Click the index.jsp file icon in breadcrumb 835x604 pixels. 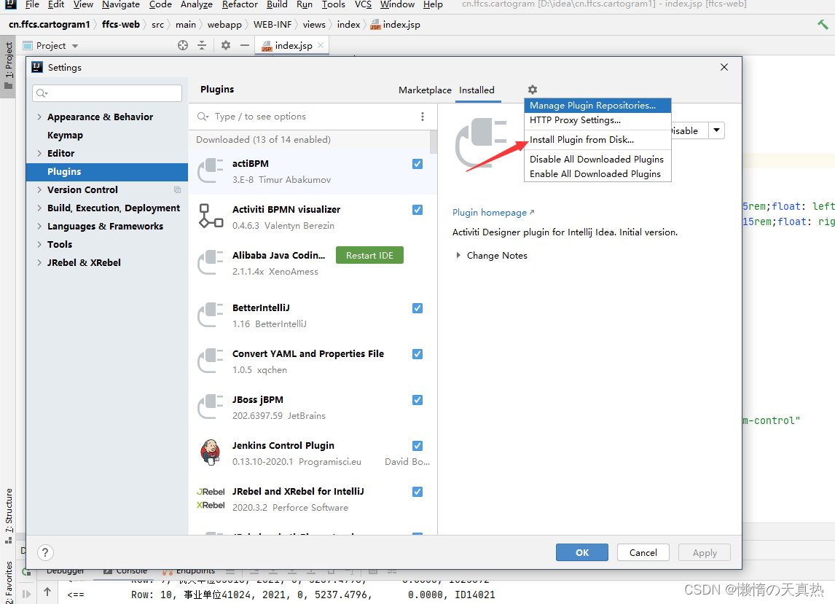tap(375, 25)
